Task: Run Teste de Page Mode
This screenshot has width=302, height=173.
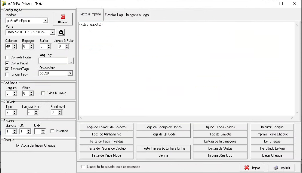Action: click(x=106, y=155)
